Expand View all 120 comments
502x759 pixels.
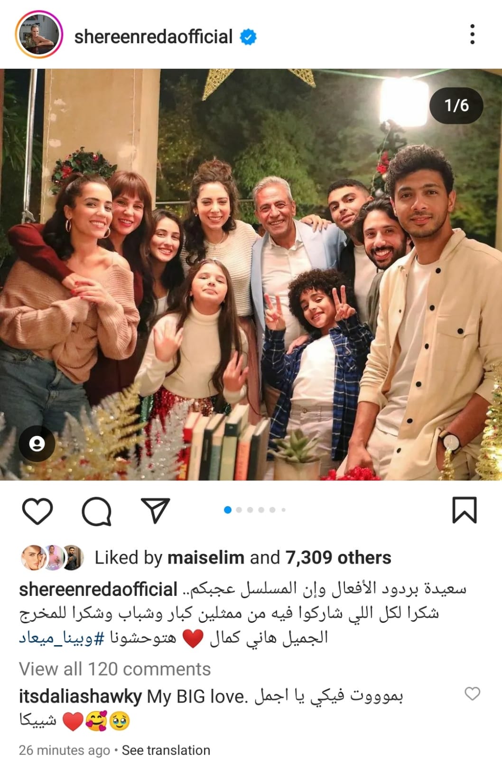[115, 669]
